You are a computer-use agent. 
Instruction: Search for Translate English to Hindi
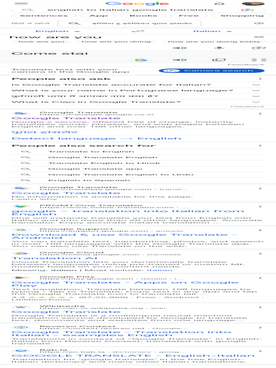138,163
